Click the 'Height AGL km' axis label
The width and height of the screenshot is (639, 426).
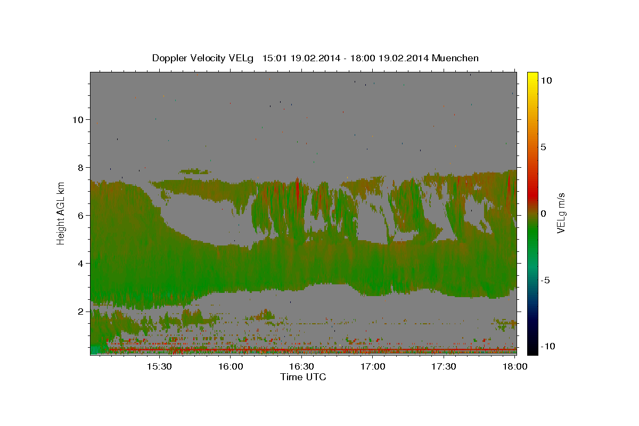(x=61, y=213)
